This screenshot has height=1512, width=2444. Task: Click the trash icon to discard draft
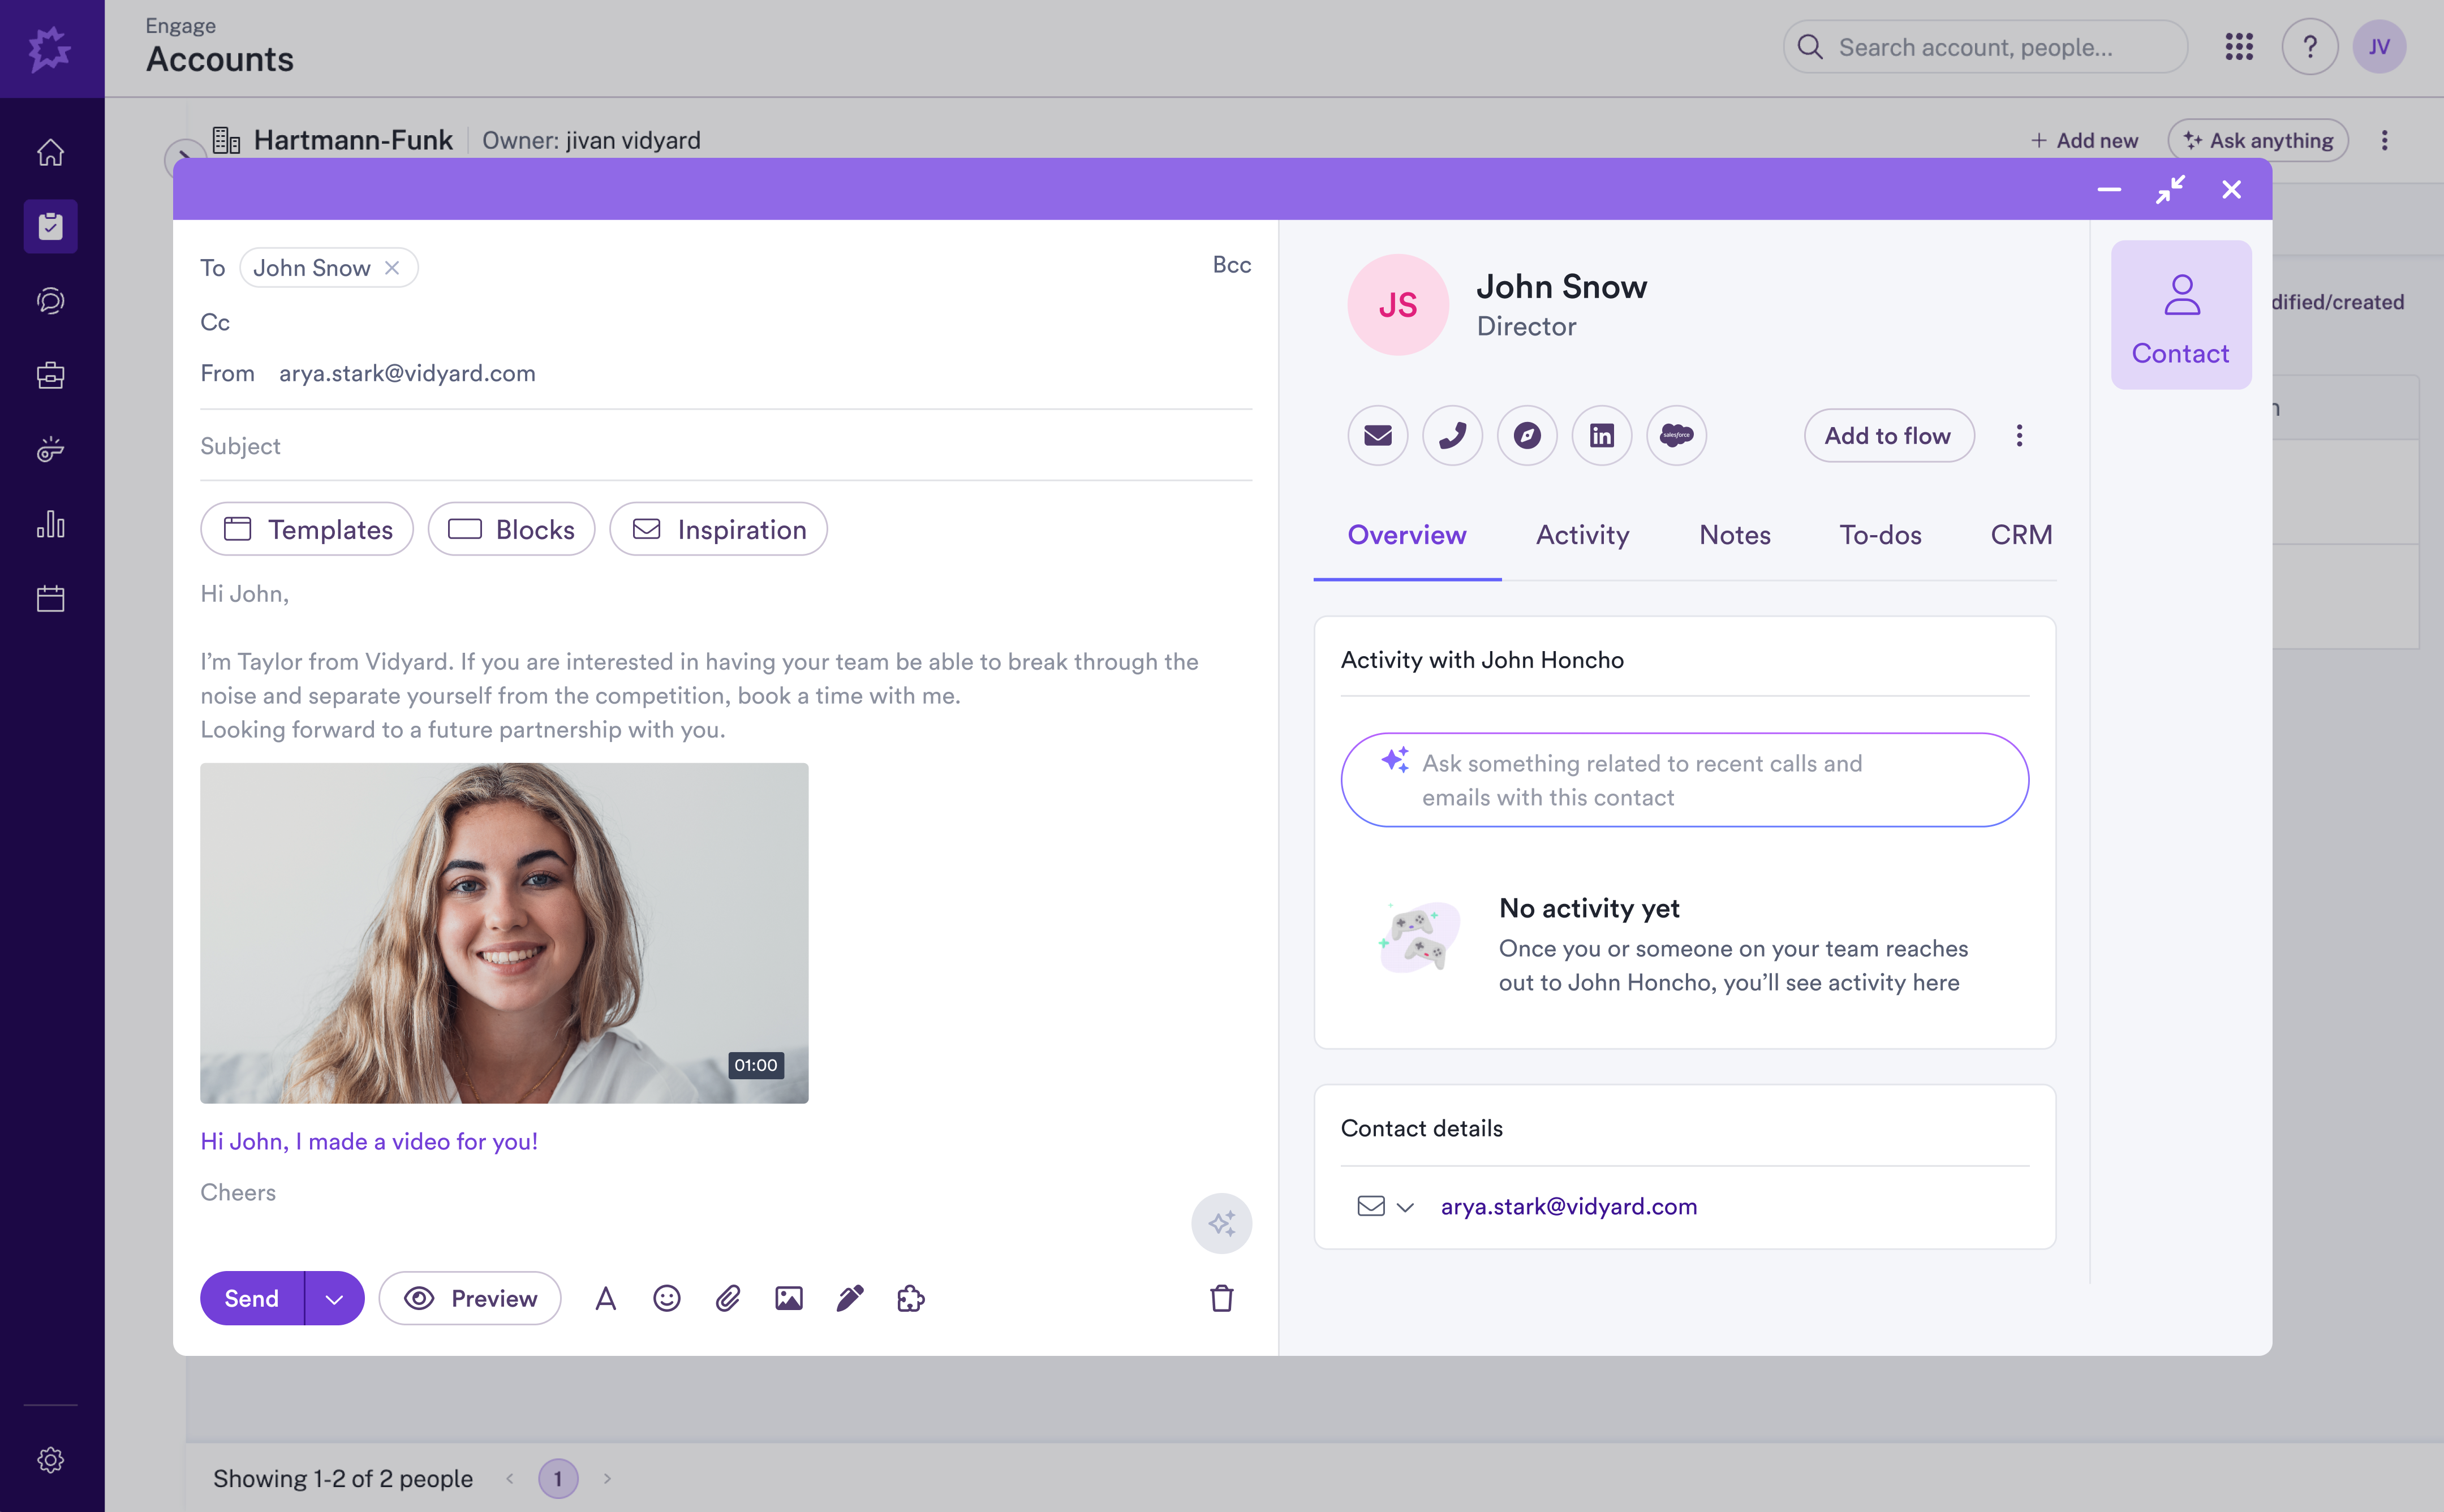(x=1221, y=1298)
